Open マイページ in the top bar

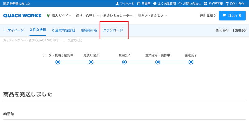pos(127,4)
